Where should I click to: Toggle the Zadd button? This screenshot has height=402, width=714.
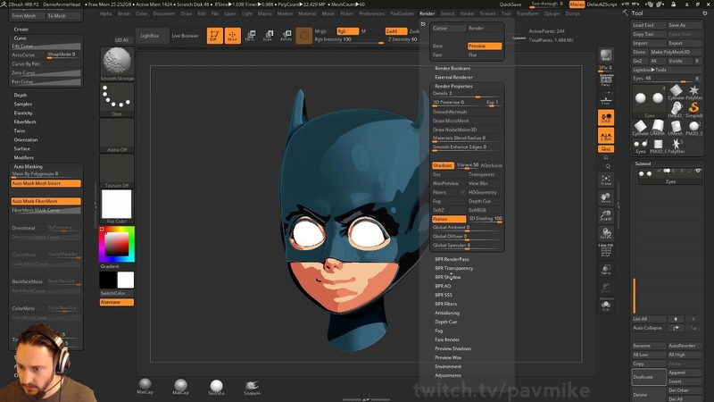tap(396, 31)
